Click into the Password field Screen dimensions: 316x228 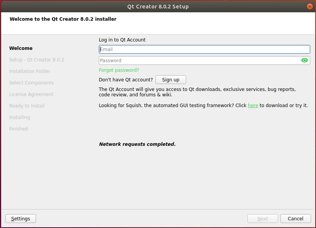pos(199,60)
